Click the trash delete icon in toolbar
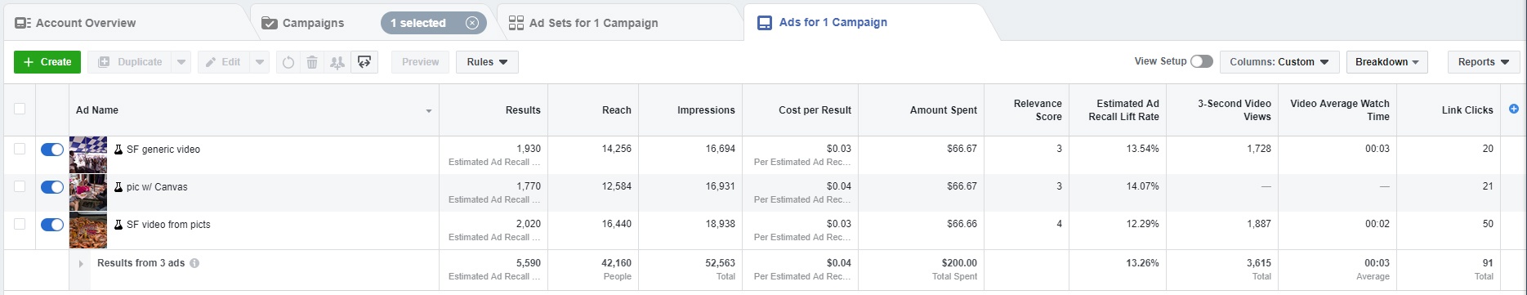The width and height of the screenshot is (1527, 295). pos(312,62)
